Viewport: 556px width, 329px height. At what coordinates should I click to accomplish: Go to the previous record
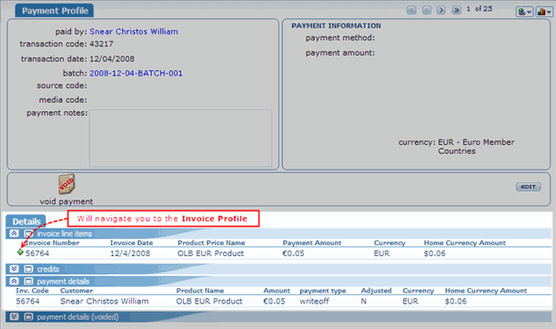(427, 10)
